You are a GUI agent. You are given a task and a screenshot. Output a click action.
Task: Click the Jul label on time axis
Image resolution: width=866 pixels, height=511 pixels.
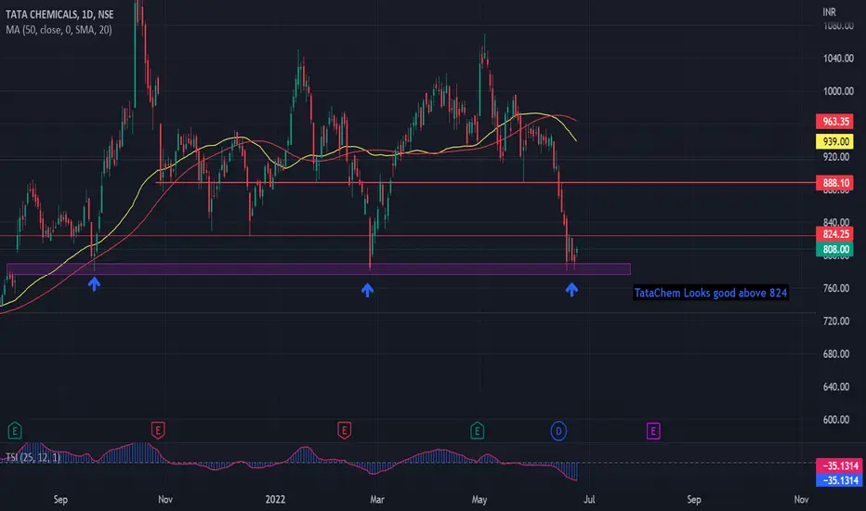coord(589,500)
